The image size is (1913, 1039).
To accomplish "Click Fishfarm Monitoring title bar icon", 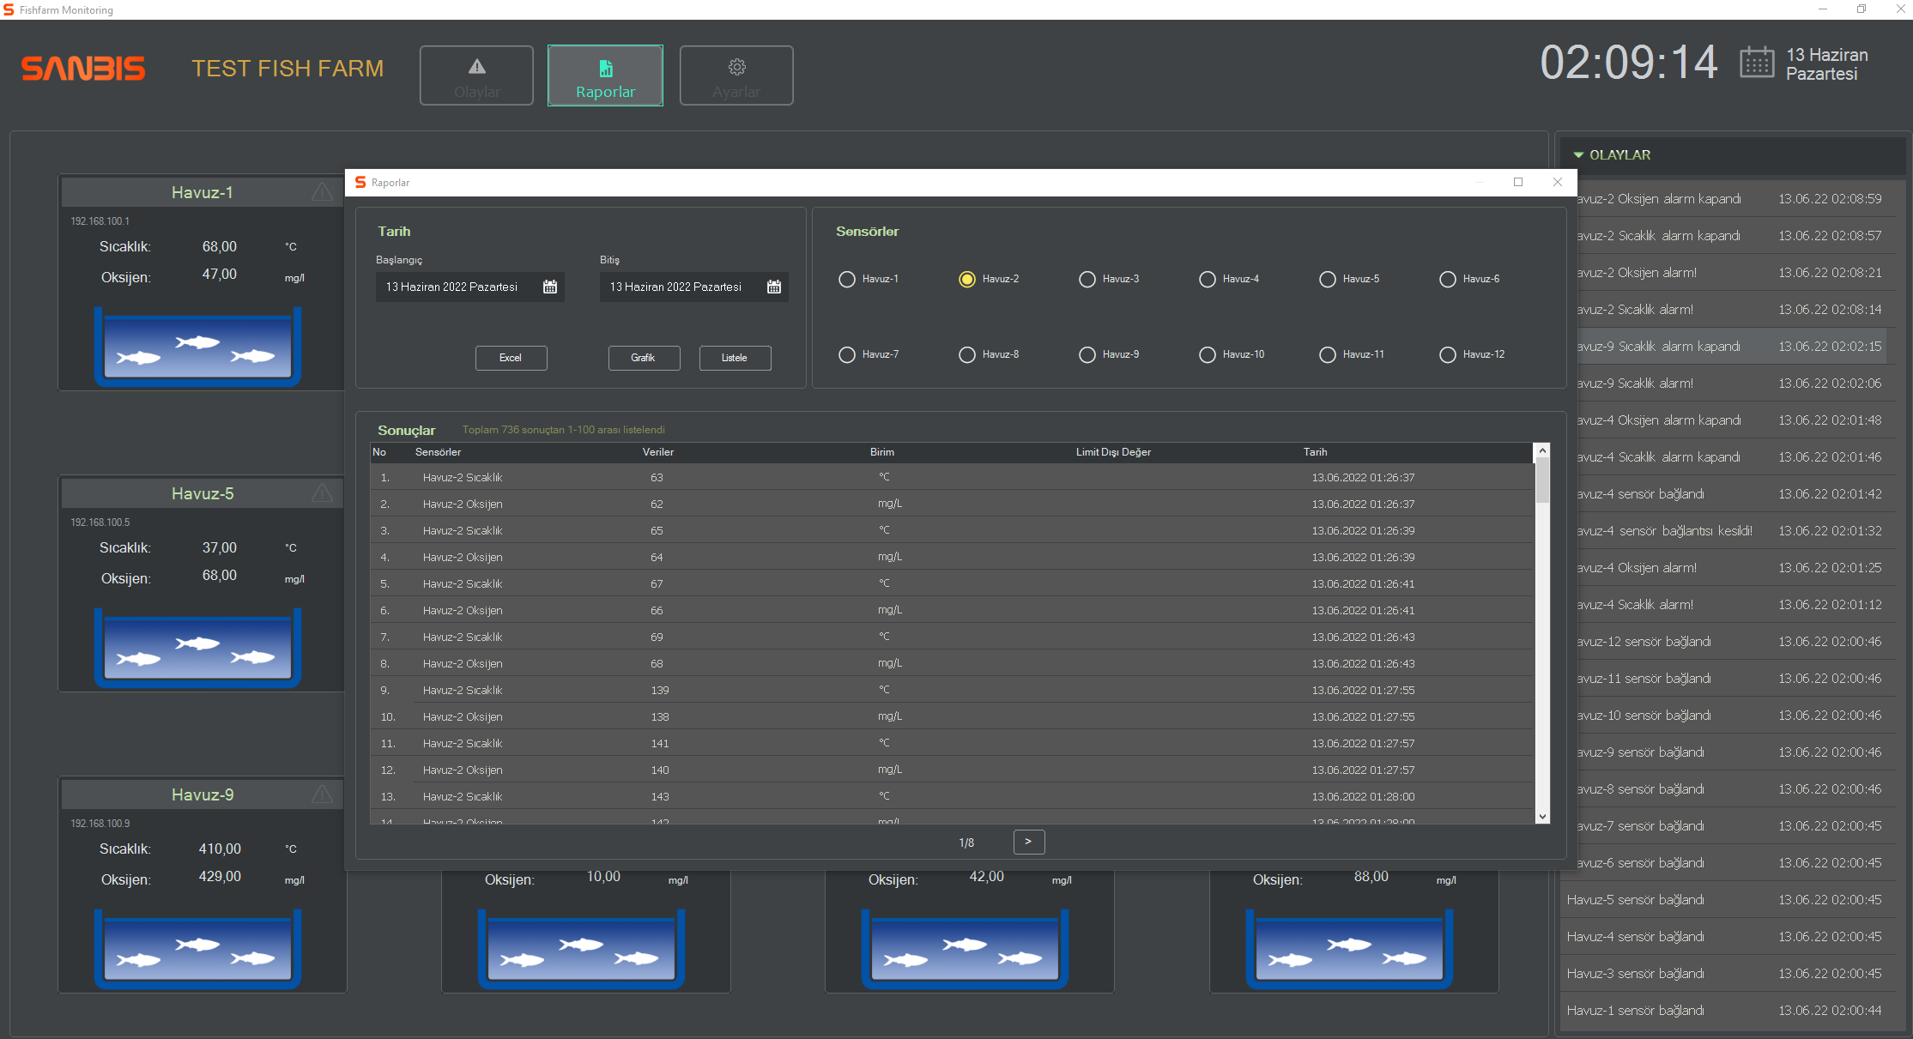I will tap(9, 9).
